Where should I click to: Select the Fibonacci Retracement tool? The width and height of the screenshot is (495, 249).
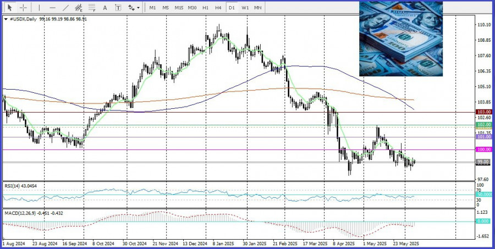(x=92, y=8)
